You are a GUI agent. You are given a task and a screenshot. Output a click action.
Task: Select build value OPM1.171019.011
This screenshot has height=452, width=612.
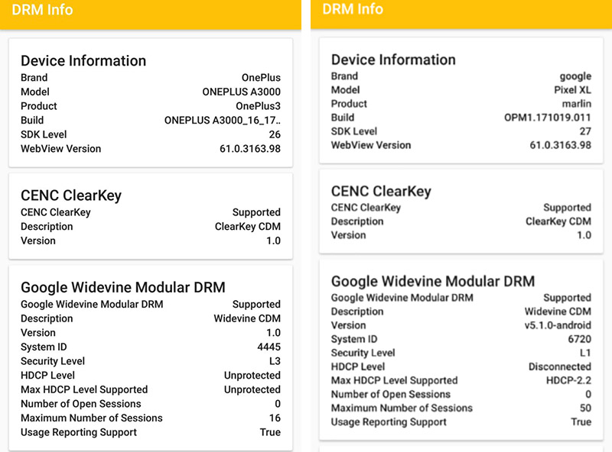[548, 118]
